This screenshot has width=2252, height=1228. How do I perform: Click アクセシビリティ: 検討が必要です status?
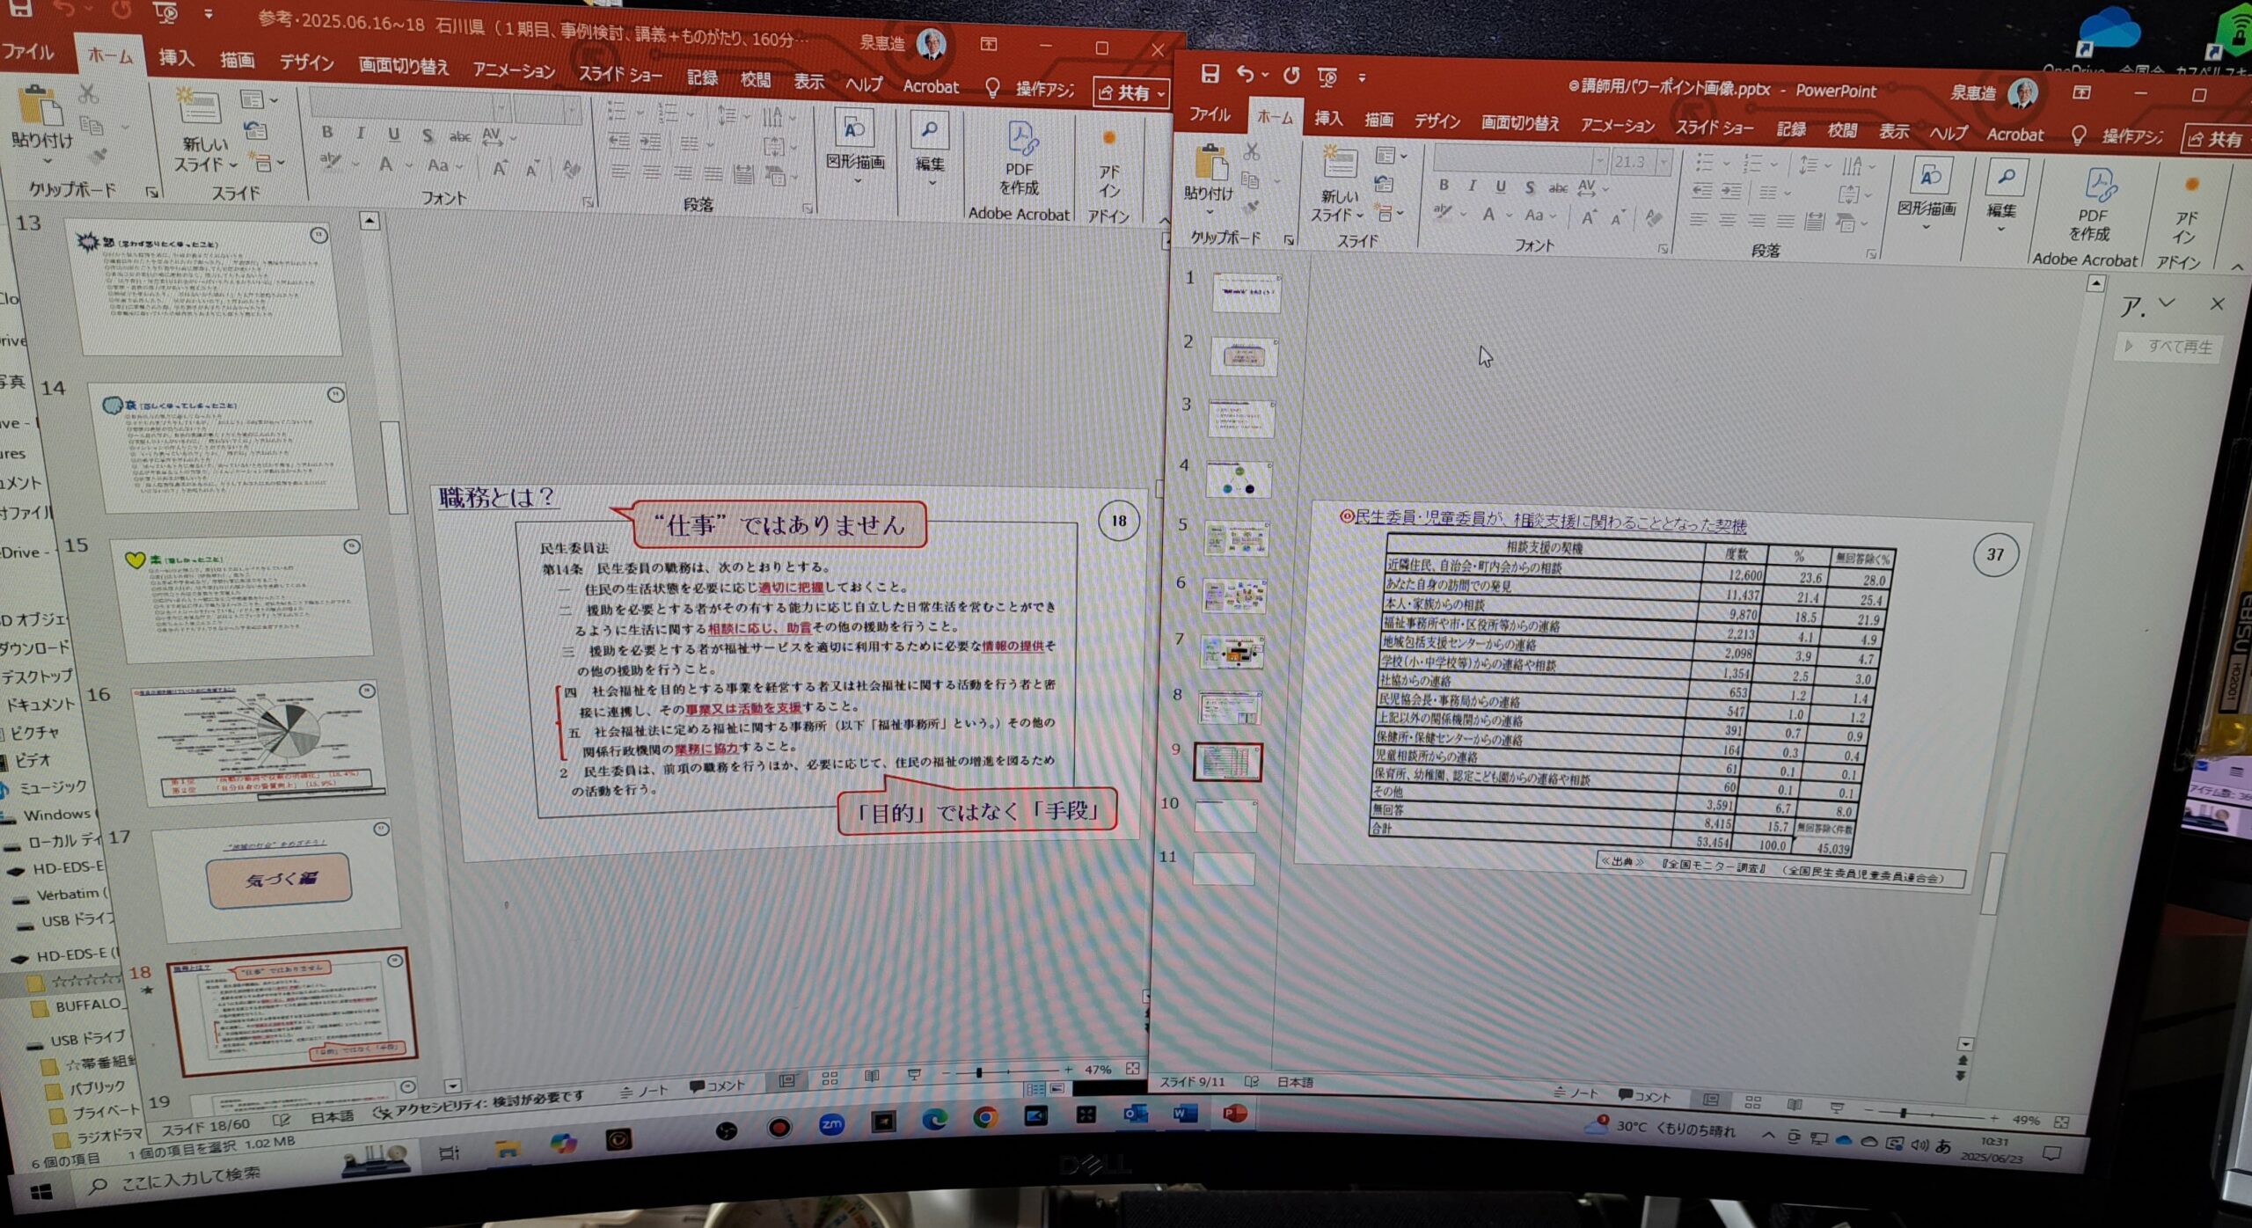pyautogui.click(x=479, y=1105)
